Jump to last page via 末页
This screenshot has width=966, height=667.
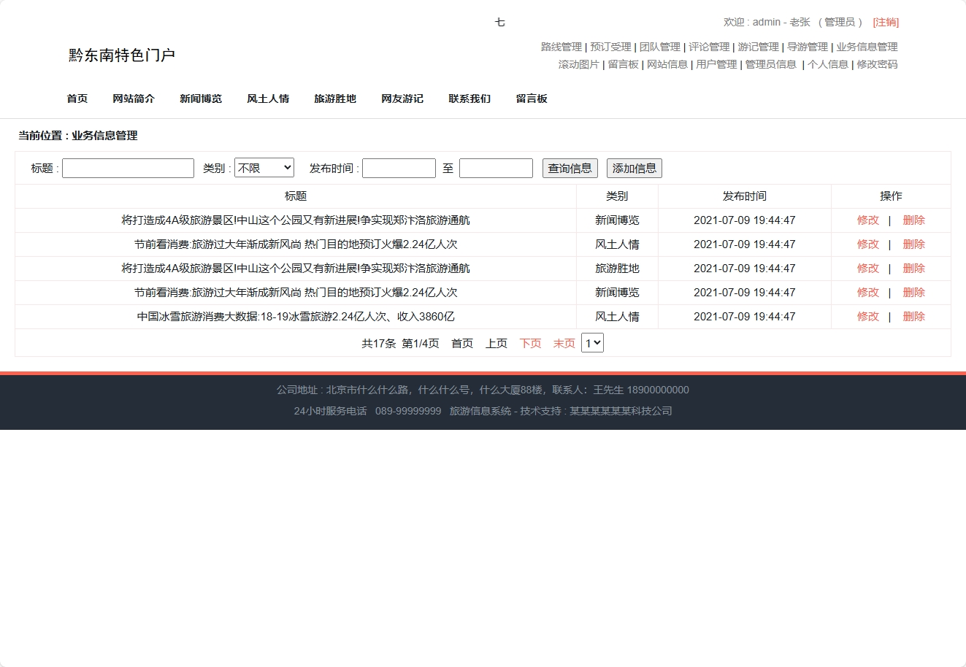(564, 344)
